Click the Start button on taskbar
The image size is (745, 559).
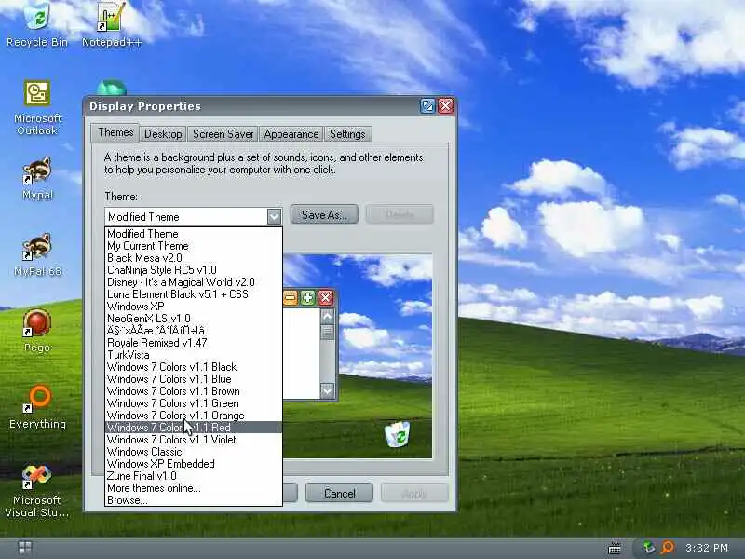tap(25, 548)
